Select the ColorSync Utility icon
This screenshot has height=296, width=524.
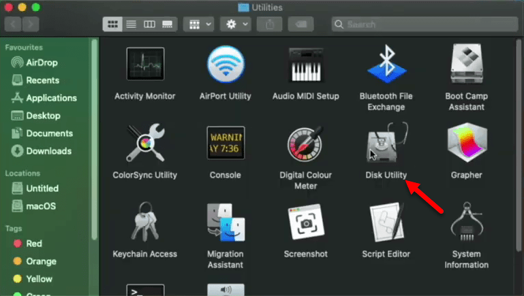(145, 143)
